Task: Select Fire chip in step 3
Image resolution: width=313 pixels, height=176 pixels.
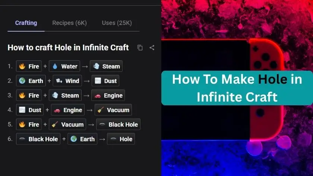Action: point(29,95)
